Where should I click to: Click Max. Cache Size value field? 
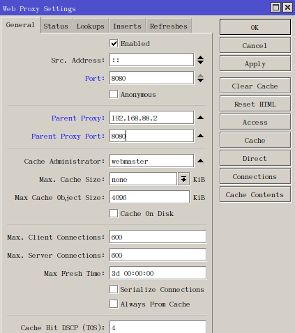(x=143, y=179)
